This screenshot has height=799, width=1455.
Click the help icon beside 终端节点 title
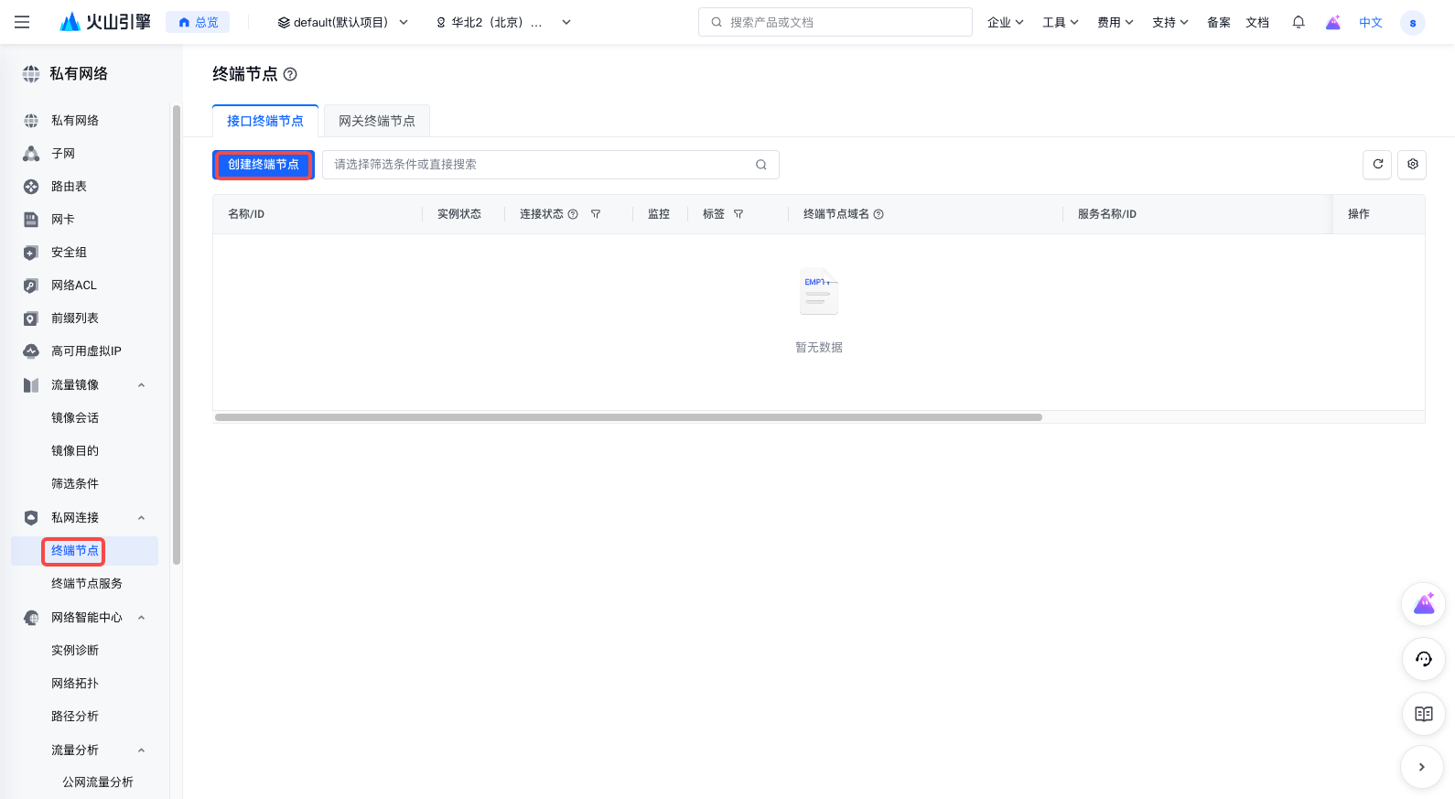(290, 74)
